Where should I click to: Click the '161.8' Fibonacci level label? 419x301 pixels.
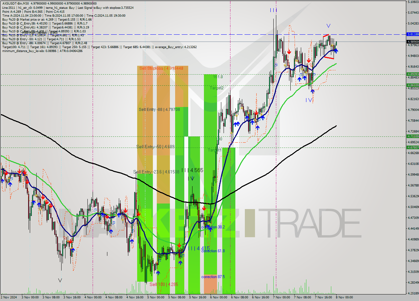218,77
